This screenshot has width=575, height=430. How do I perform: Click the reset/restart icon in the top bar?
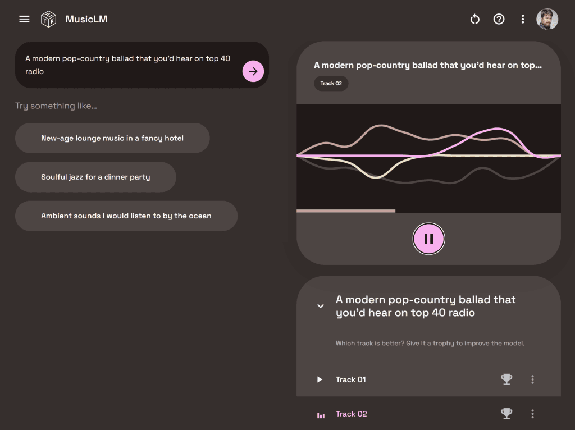474,19
